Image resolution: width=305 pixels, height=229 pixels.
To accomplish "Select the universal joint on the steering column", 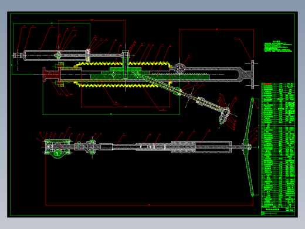I will click(92, 147).
